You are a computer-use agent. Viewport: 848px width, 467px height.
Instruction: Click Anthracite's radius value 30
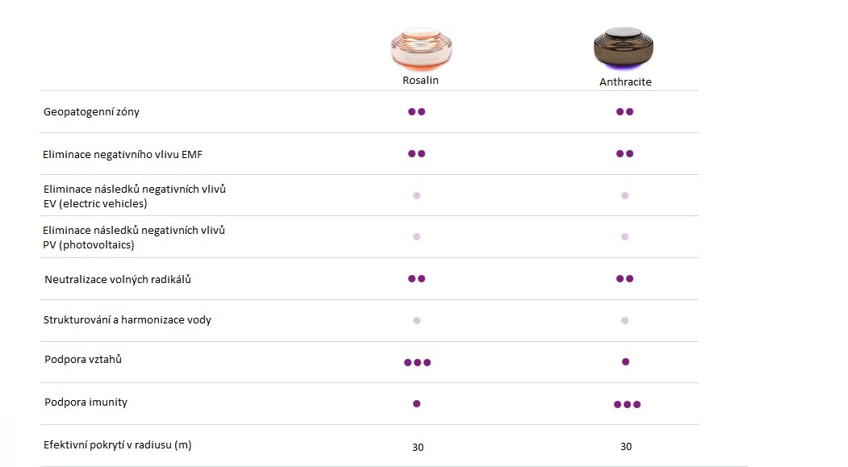pyautogui.click(x=626, y=447)
